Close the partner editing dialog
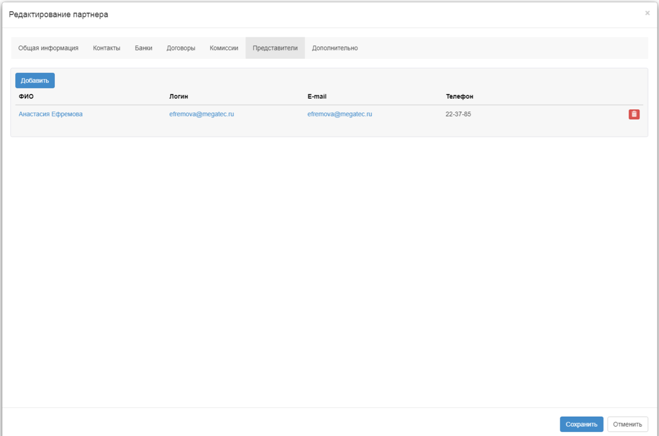The height and width of the screenshot is (436, 659). pyautogui.click(x=647, y=13)
